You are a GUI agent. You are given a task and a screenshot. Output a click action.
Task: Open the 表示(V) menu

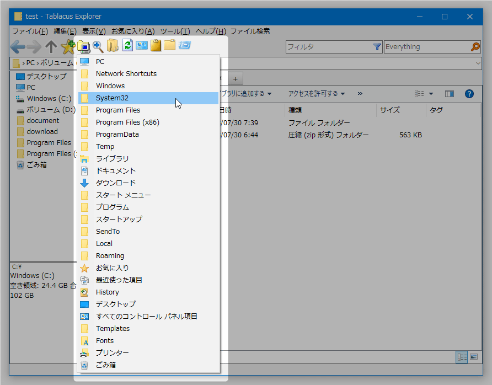click(94, 31)
